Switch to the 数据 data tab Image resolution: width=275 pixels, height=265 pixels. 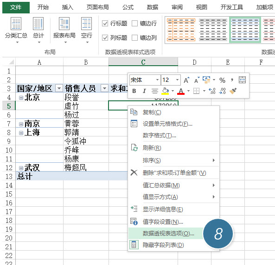coord(153,7)
